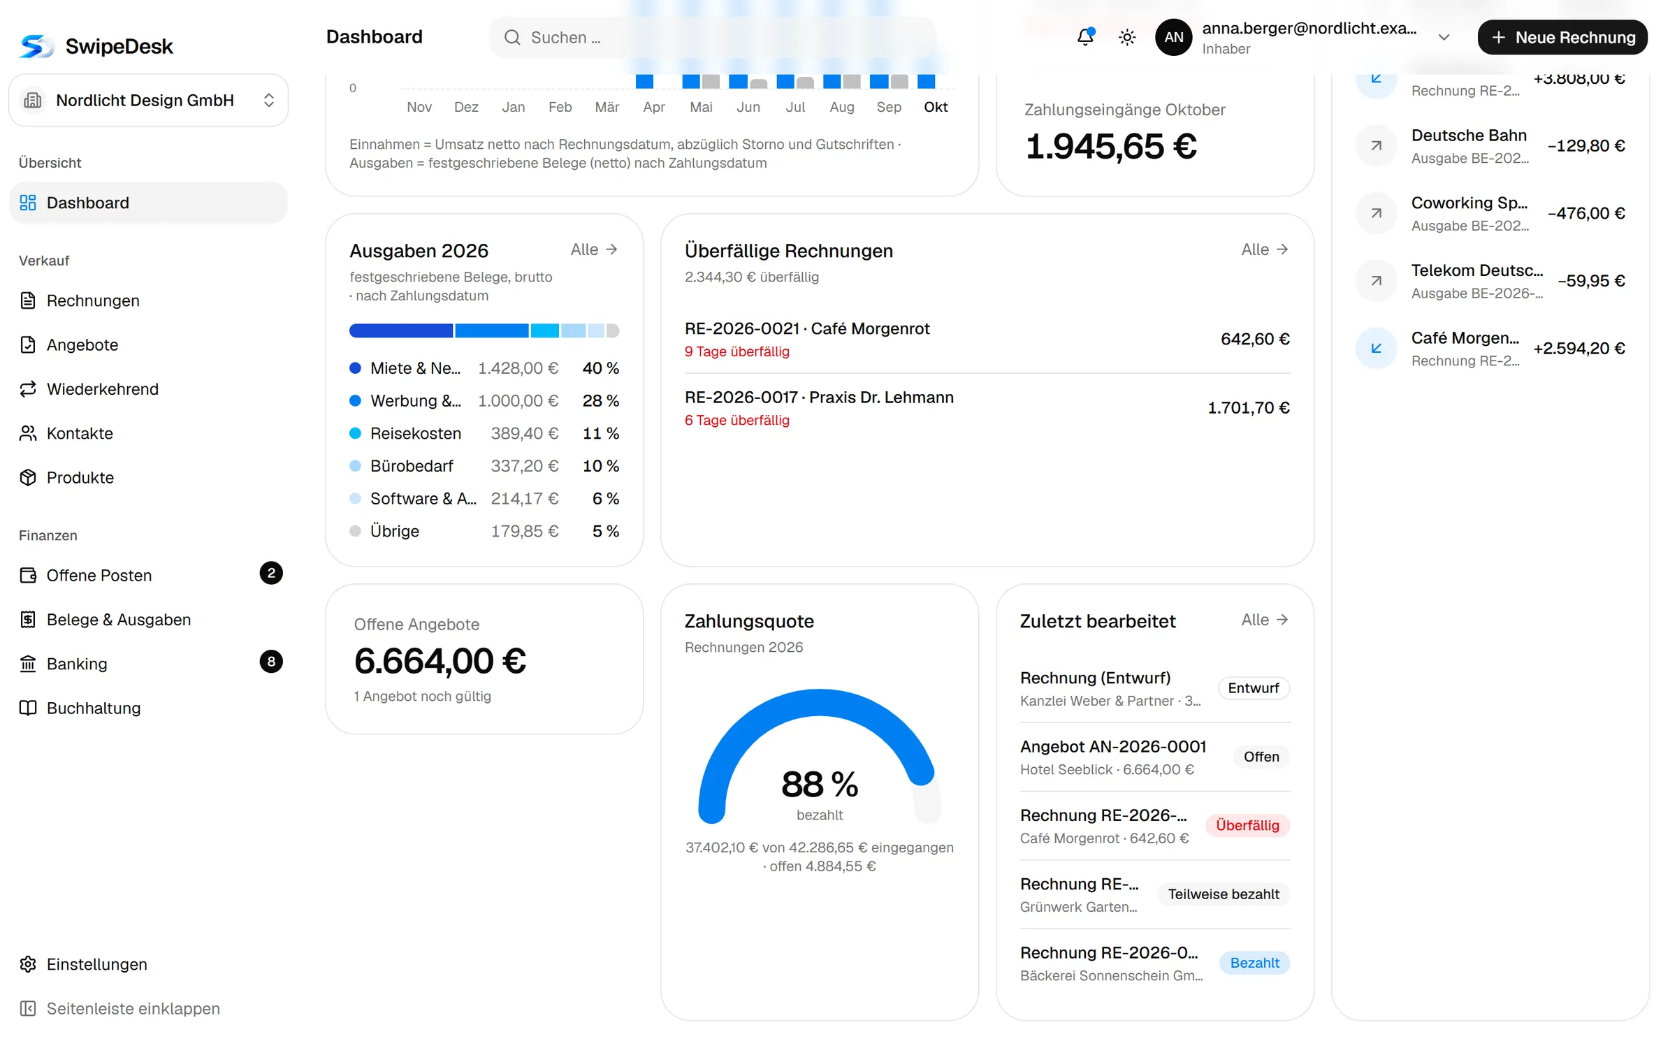Focus the Suchen search field
The width and height of the screenshot is (1677, 1048).
point(713,37)
